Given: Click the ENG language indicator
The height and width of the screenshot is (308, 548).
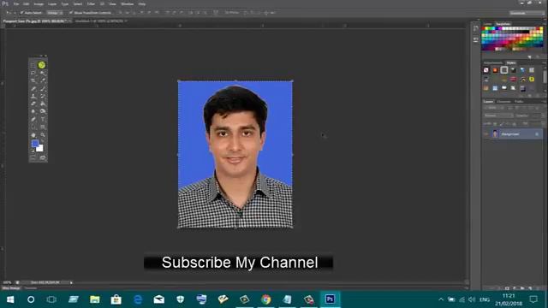Looking at the screenshot, I should (485, 299).
